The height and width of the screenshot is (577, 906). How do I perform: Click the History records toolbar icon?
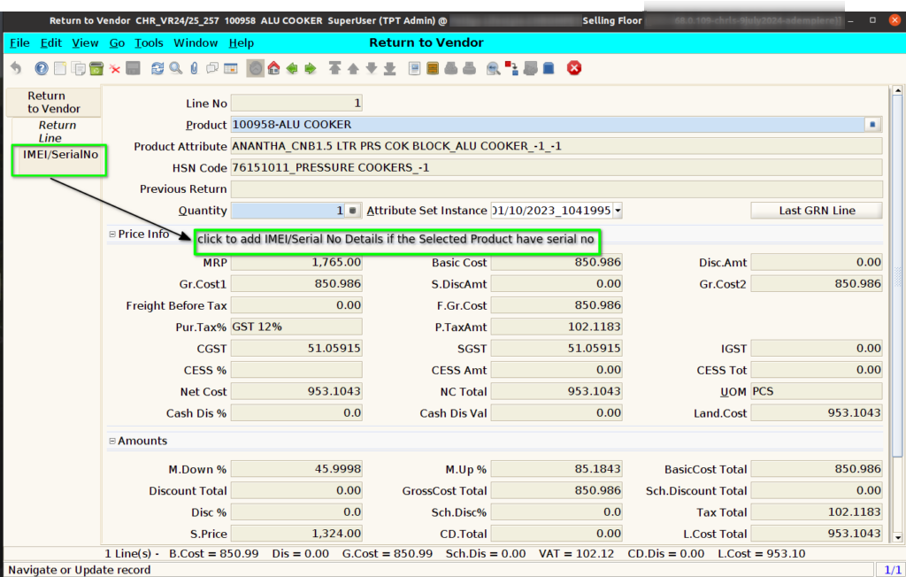pos(256,68)
